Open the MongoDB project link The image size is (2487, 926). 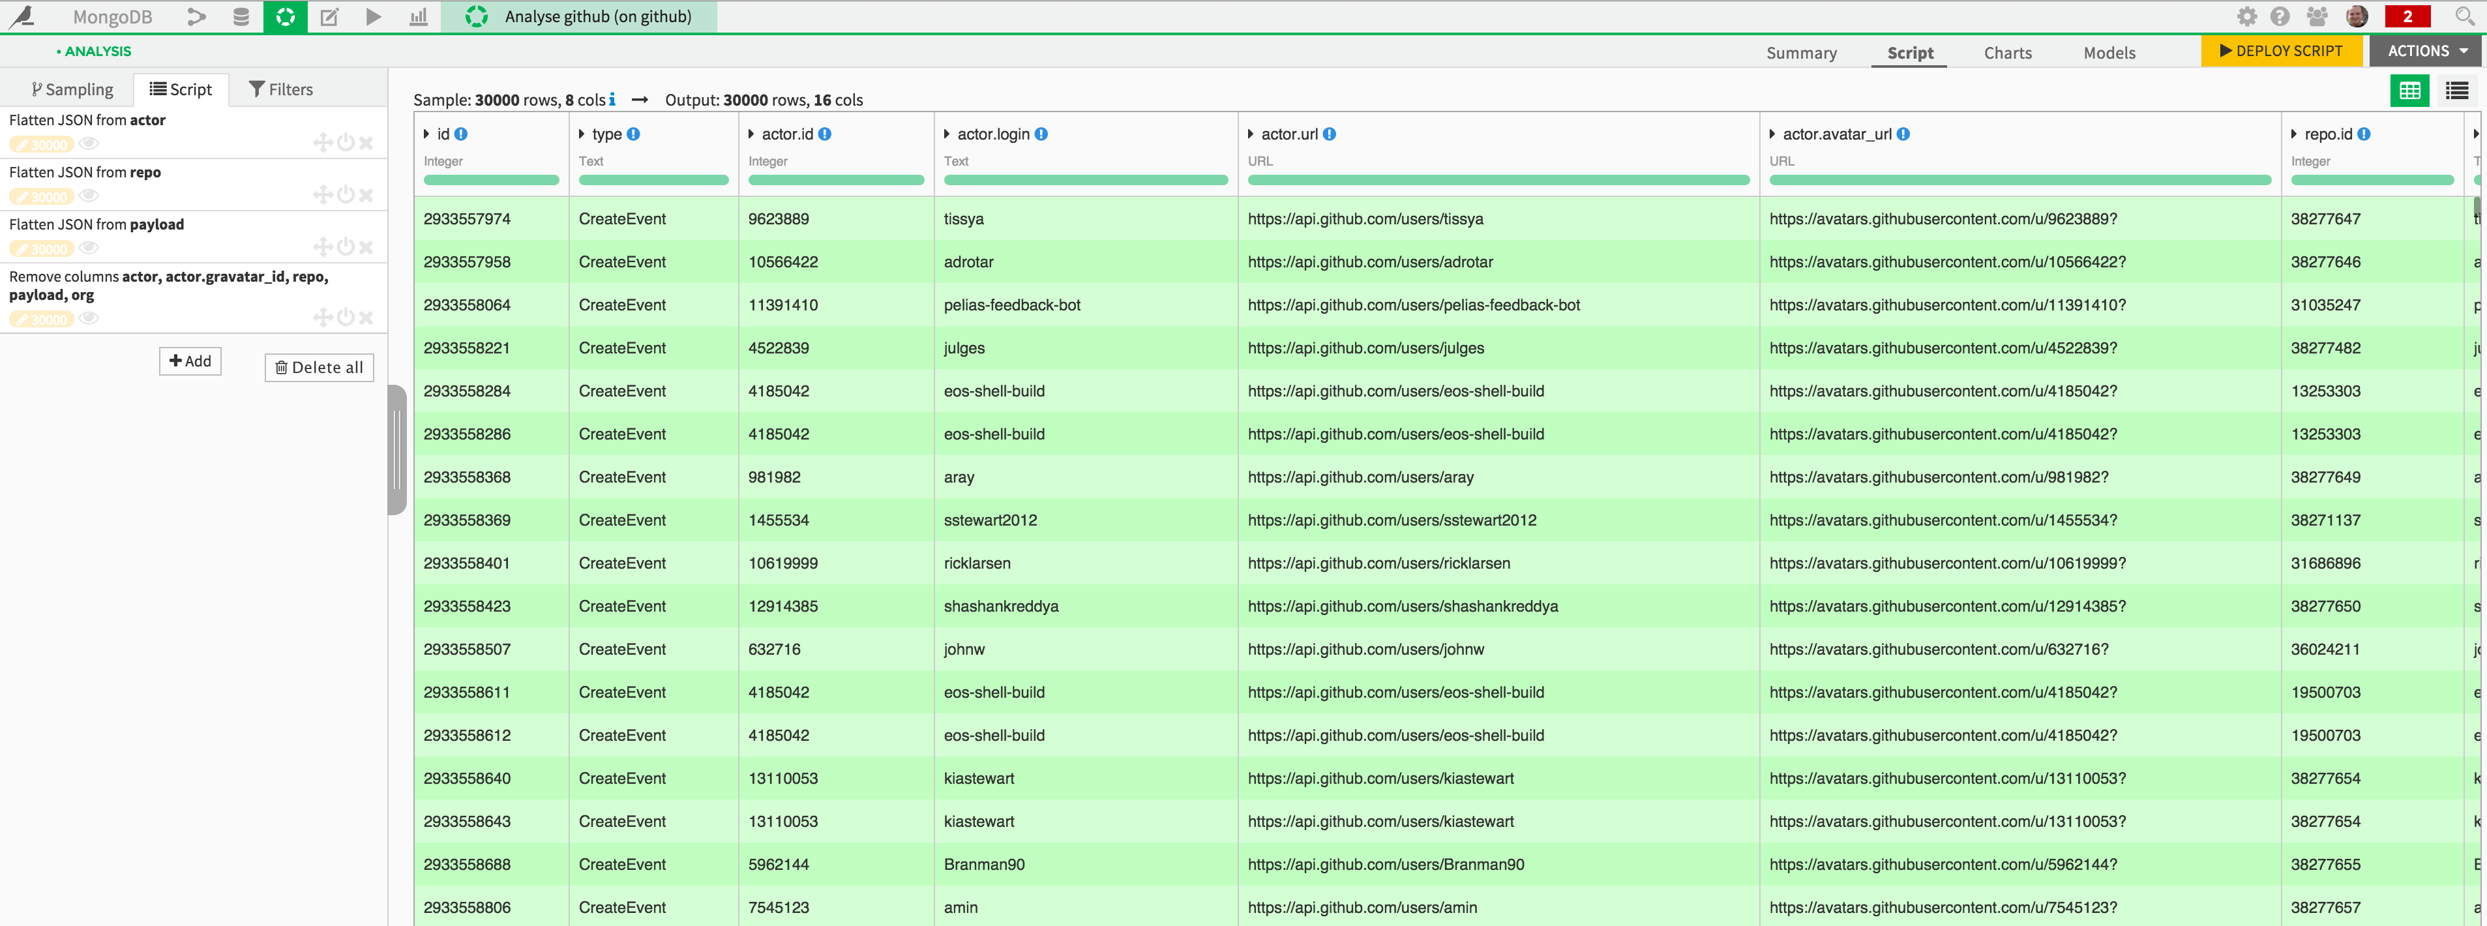click(112, 16)
